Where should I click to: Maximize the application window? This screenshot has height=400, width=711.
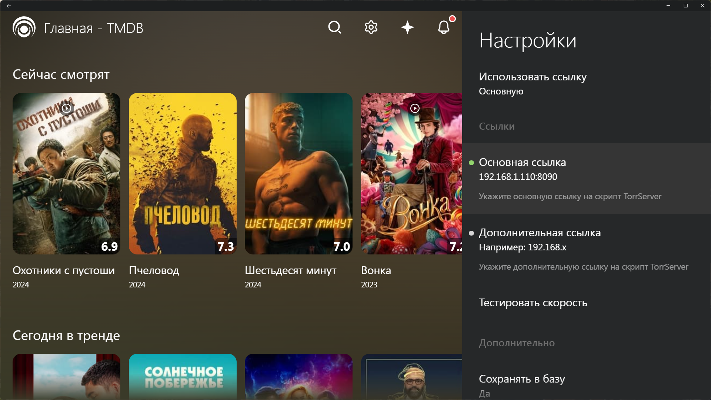pyautogui.click(x=685, y=6)
